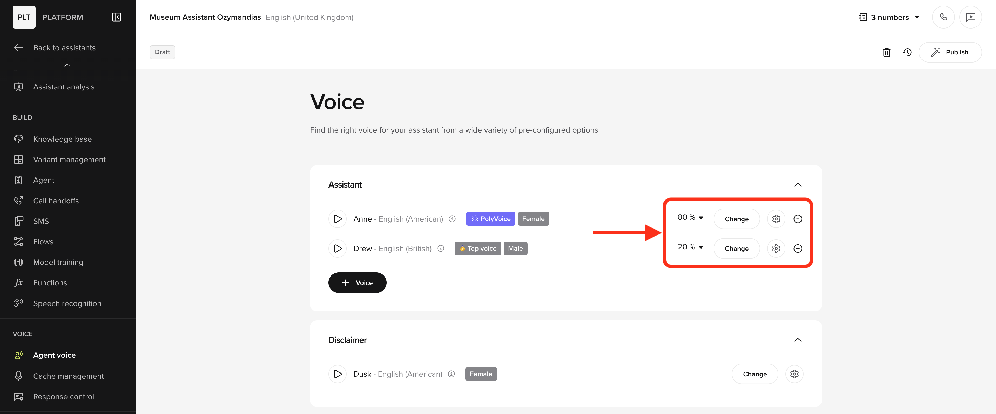Collapse the Disclaimer section
The height and width of the screenshot is (414, 996).
click(797, 340)
